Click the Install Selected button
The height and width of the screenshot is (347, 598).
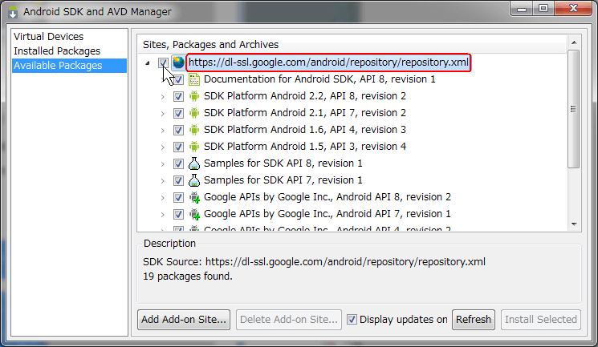[541, 319]
